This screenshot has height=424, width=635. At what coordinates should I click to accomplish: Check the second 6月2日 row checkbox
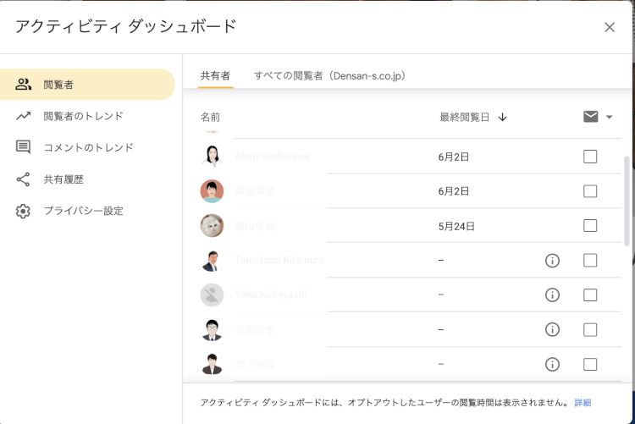(x=590, y=190)
